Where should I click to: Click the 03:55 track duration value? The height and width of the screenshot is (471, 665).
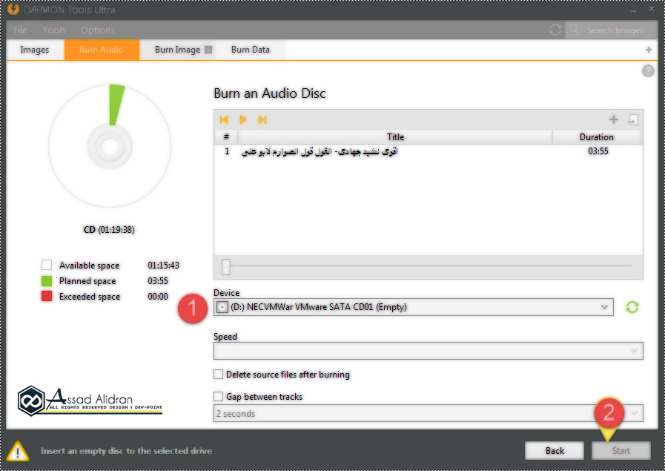pyautogui.click(x=598, y=151)
